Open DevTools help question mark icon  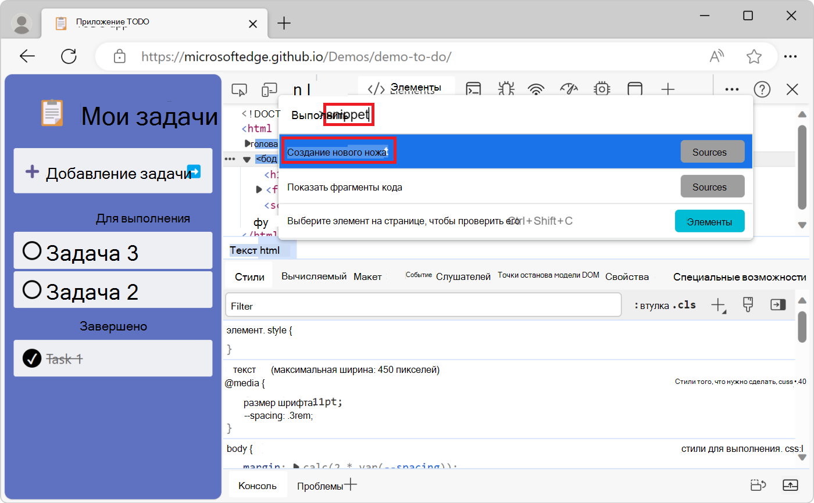[762, 89]
